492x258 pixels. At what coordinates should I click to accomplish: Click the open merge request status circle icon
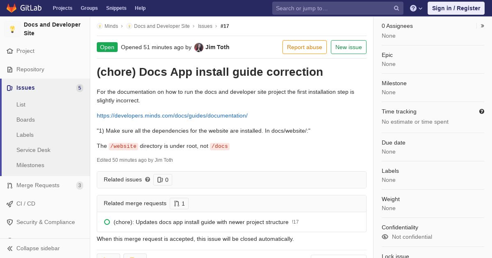coord(107,222)
